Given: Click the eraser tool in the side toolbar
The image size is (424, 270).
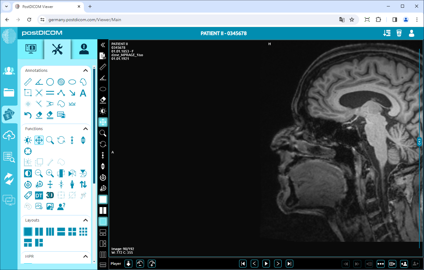Looking at the screenshot, I should click(x=103, y=100).
